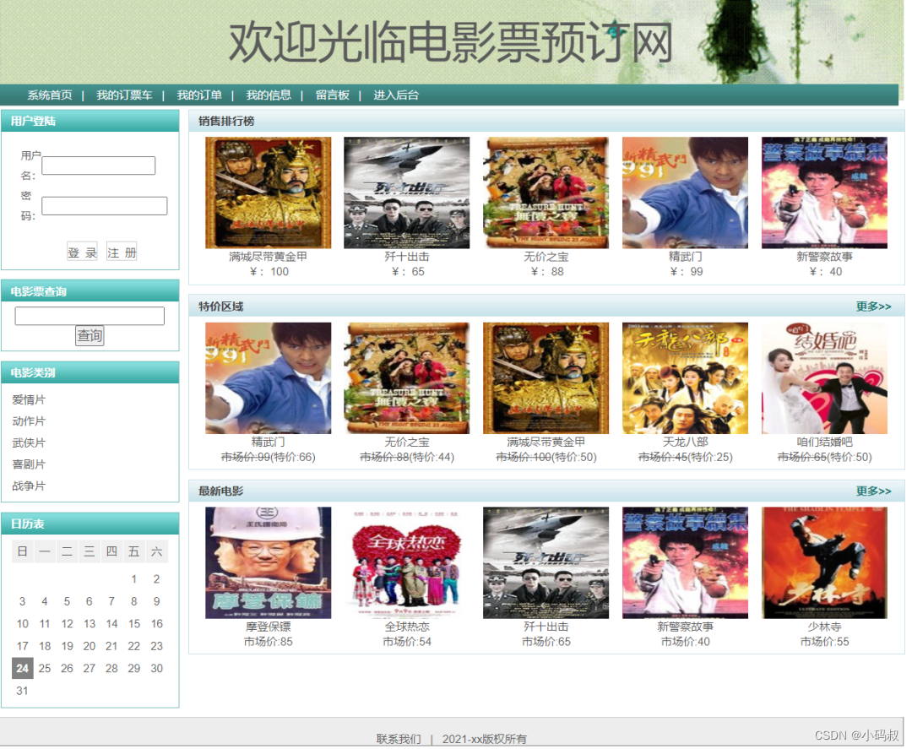
Task: Select date 9 in the calendar
Action: pyautogui.click(x=156, y=601)
